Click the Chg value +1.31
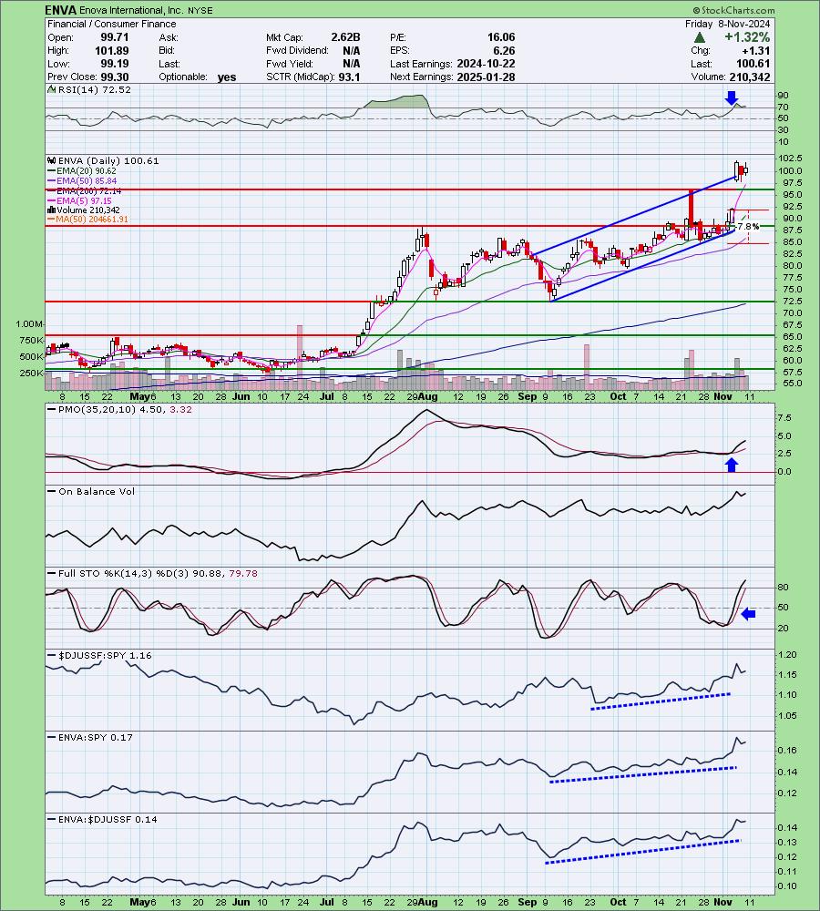Image resolution: width=820 pixels, height=911 pixels. pos(756,50)
